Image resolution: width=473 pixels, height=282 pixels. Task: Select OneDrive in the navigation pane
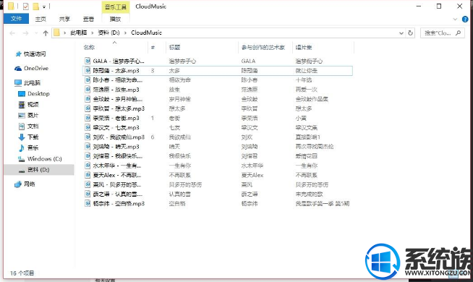coord(36,68)
